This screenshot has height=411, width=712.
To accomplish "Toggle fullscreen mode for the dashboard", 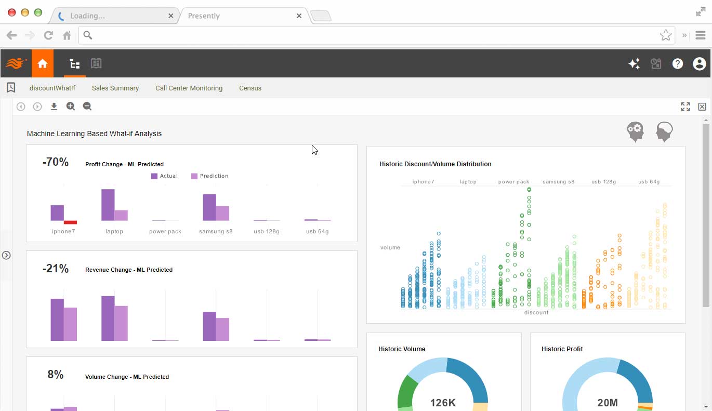I will click(x=685, y=106).
